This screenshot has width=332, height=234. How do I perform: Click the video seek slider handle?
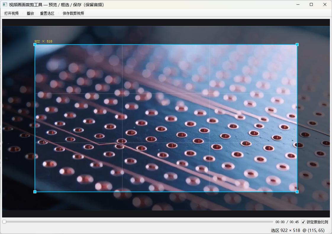pyautogui.click(x=4, y=222)
